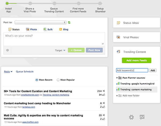
Task: Switch to the Status tab
Action: tap(14, 29)
